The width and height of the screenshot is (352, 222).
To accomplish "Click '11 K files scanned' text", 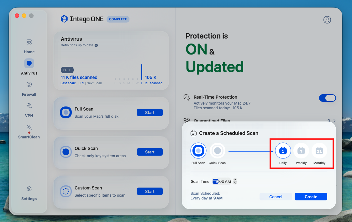I will [79, 77].
